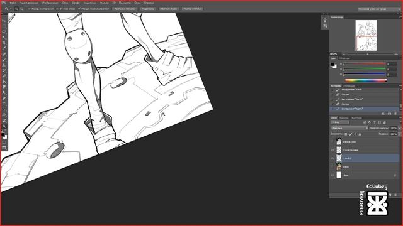Create new snapshot icon in History panel
This screenshot has height=226, width=403.
coord(389,114)
